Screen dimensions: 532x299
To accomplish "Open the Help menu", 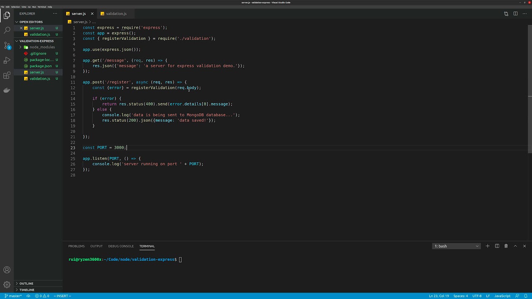I will tap(50, 7).
